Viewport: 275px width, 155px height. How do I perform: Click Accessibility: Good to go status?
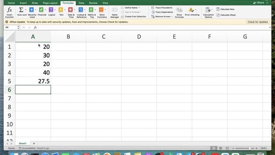pyautogui.click(x=34, y=148)
